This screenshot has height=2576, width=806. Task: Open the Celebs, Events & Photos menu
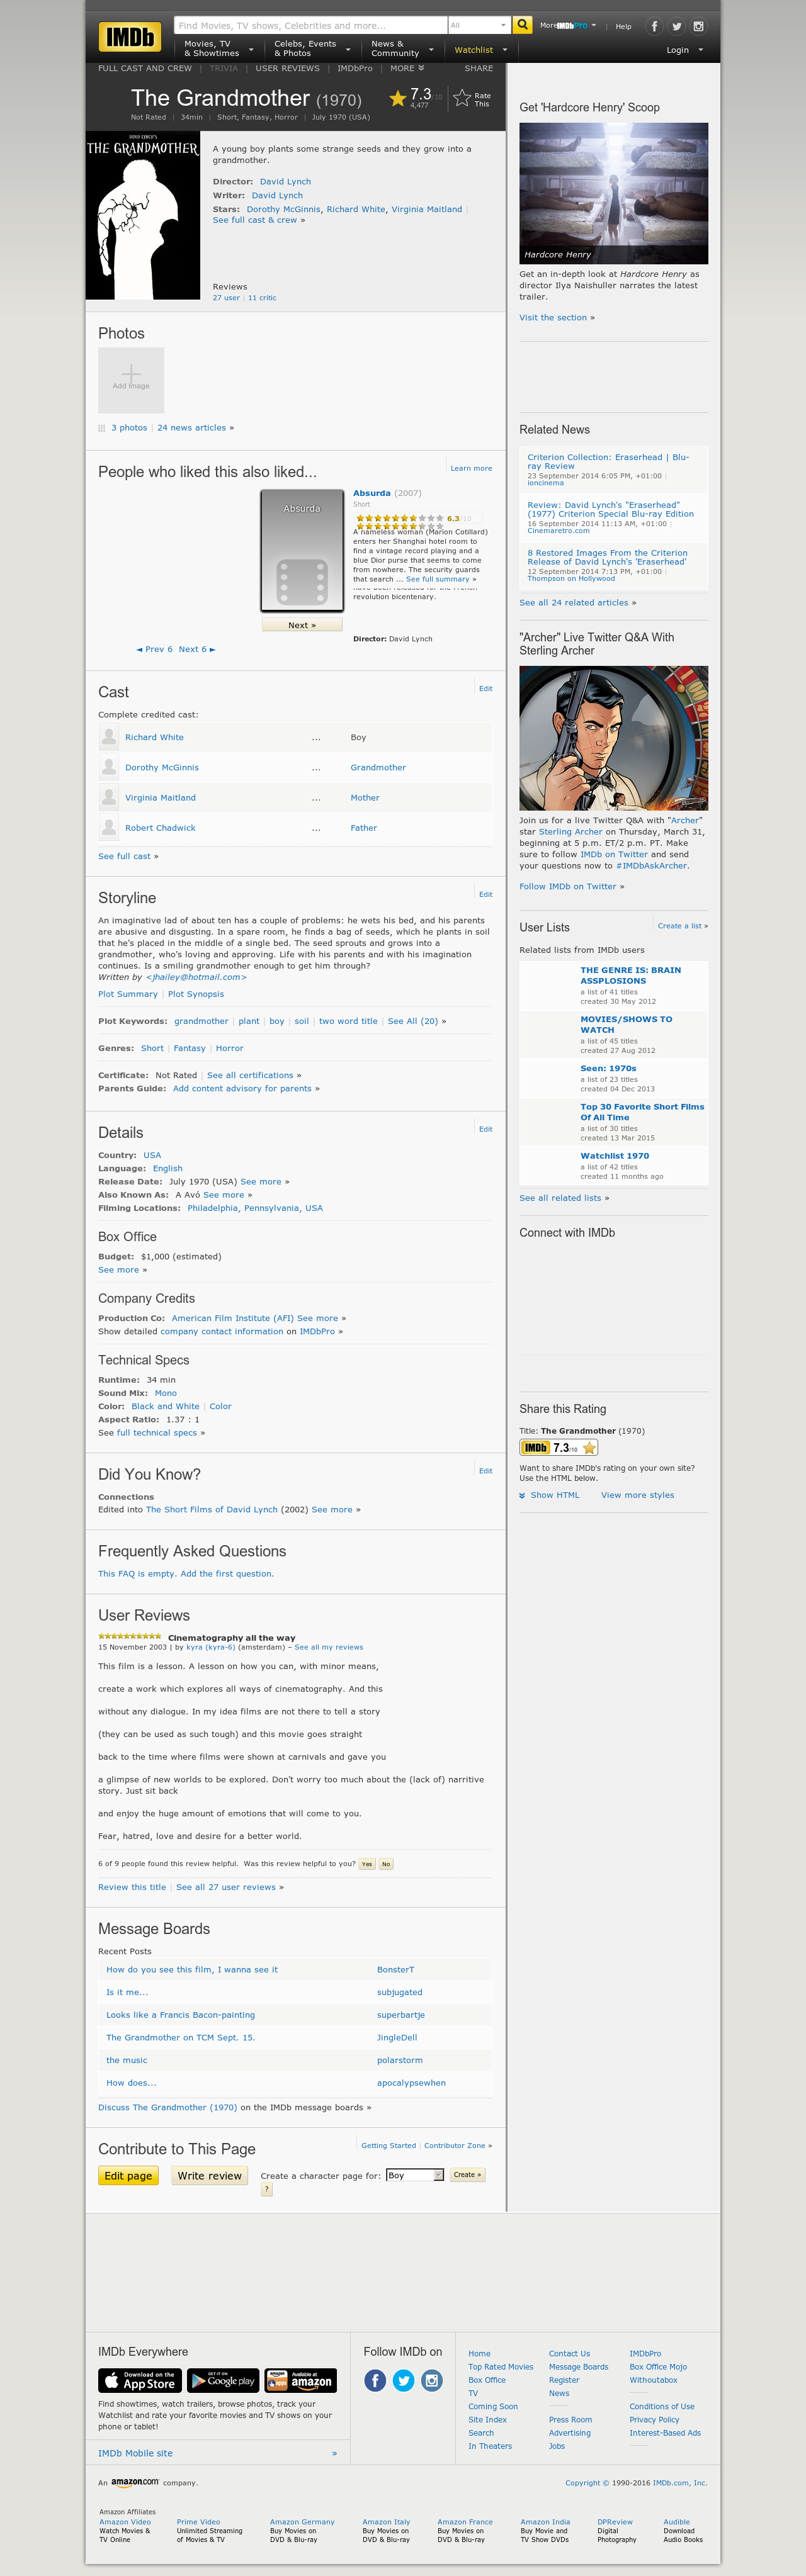tap(312, 49)
